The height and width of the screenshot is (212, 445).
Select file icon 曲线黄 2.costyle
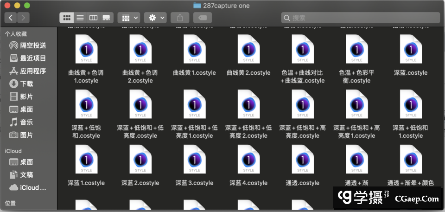248,49
